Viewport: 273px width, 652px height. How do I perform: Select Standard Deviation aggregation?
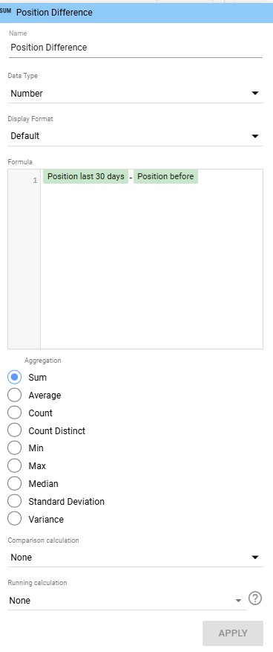[x=15, y=502]
